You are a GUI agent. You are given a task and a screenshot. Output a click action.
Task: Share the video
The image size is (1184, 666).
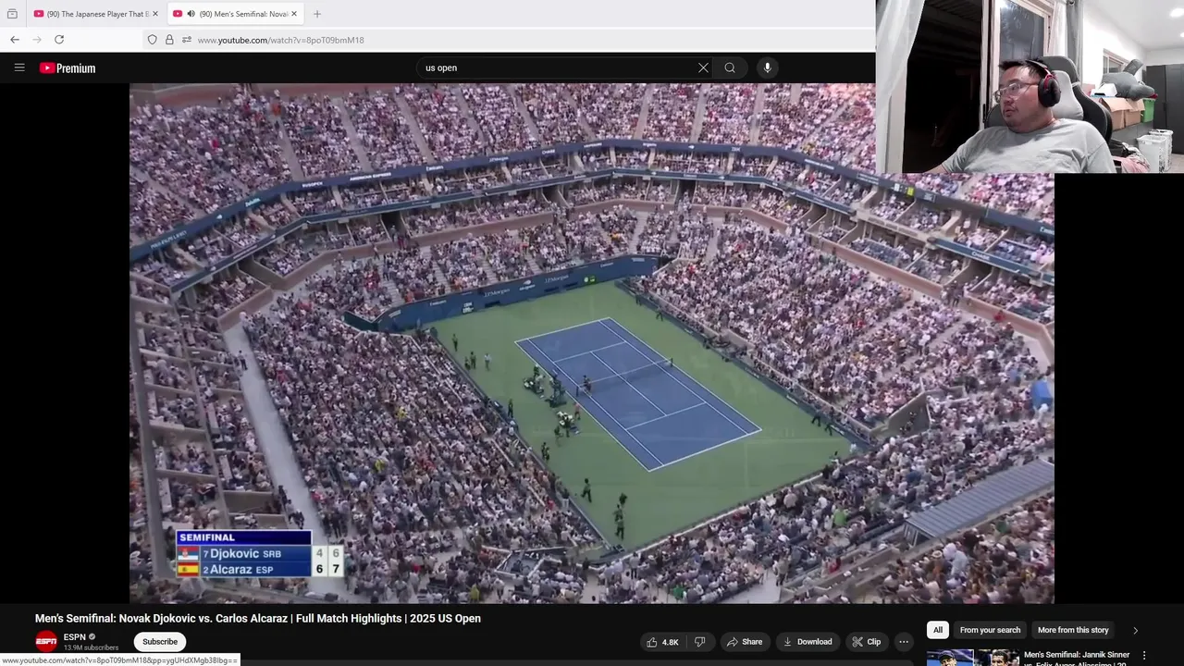point(744,642)
